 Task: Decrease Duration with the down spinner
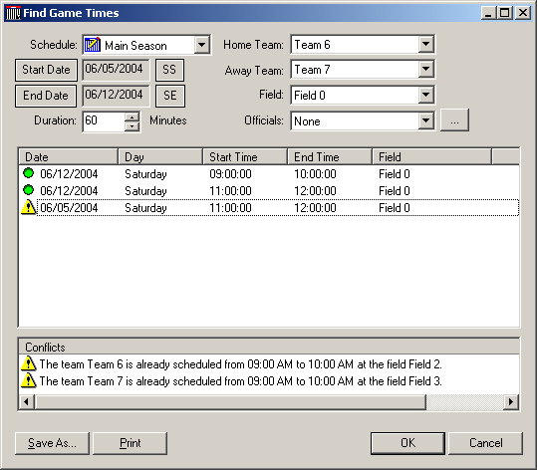(132, 126)
